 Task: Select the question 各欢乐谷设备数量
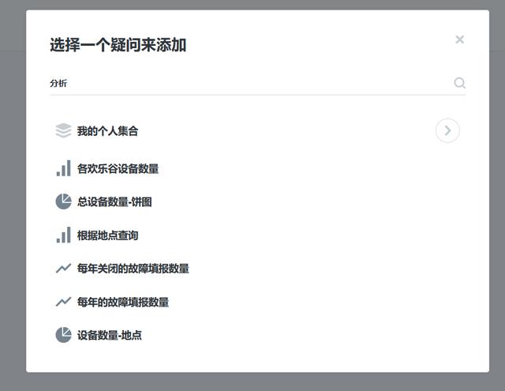pyautogui.click(x=118, y=168)
